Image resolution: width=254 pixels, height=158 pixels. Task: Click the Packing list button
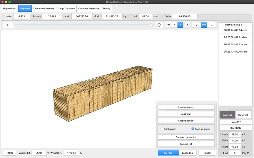[x=186, y=144]
